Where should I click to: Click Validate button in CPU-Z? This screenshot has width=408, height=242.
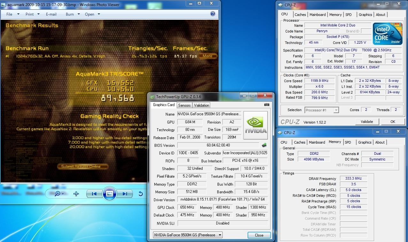[367, 122]
